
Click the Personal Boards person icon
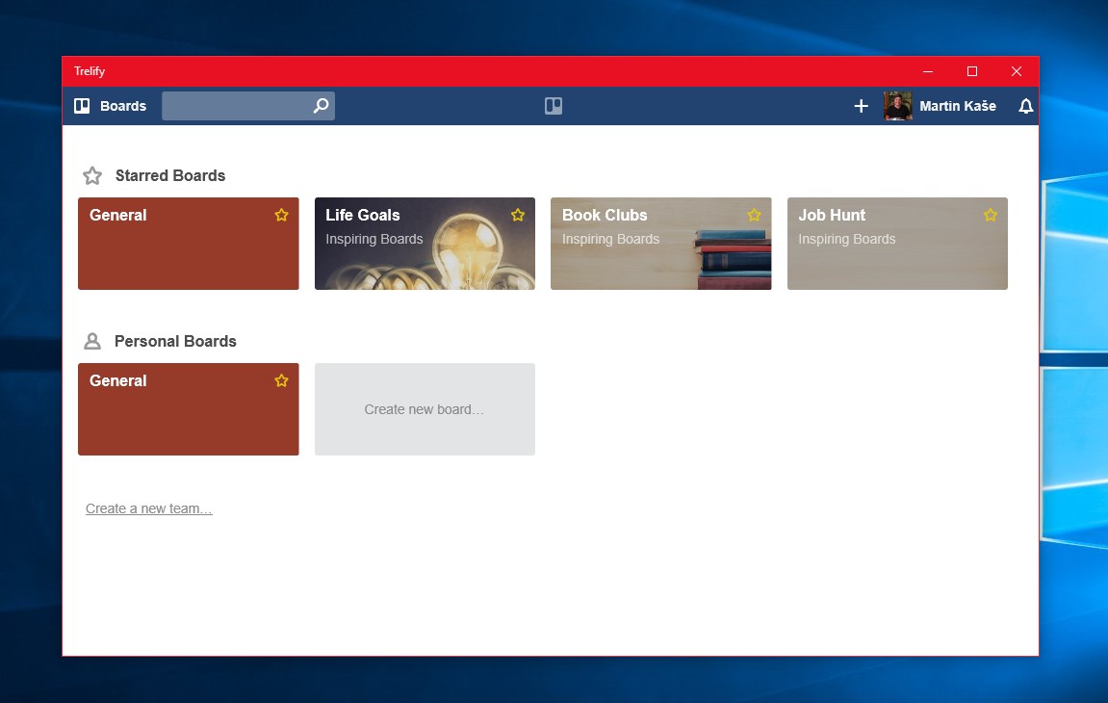point(91,342)
